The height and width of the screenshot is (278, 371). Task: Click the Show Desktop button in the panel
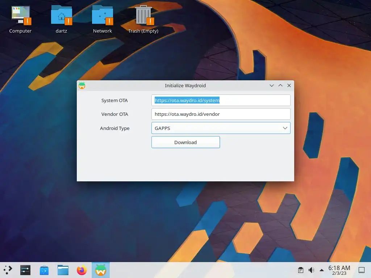[362, 270]
